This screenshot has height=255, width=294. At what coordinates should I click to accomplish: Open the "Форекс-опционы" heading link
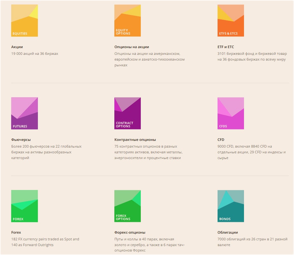tap(130, 232)
